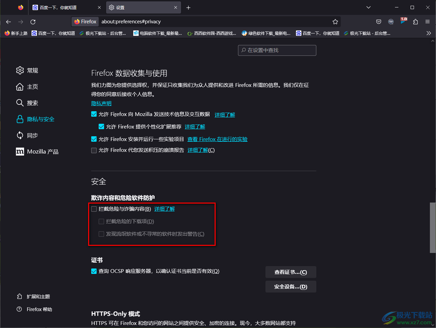Open the first 百度一下，你就知道 bookmark

point(53,33)
